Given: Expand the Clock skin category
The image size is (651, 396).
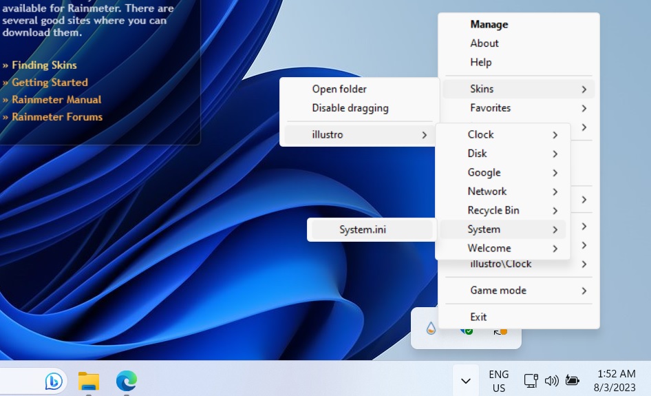Looking at the screenshot, I should coord(503,134).
